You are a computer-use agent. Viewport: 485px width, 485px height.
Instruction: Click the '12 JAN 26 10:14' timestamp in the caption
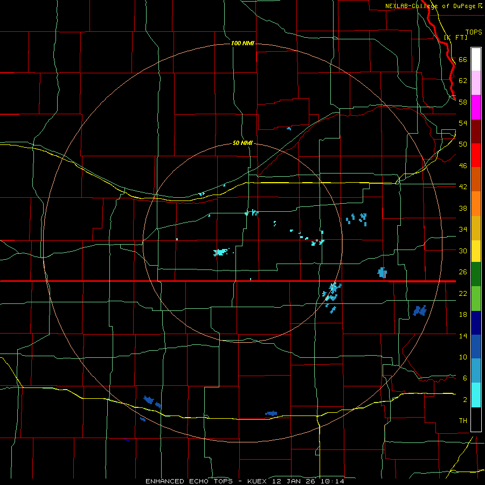tap(308, 481)
